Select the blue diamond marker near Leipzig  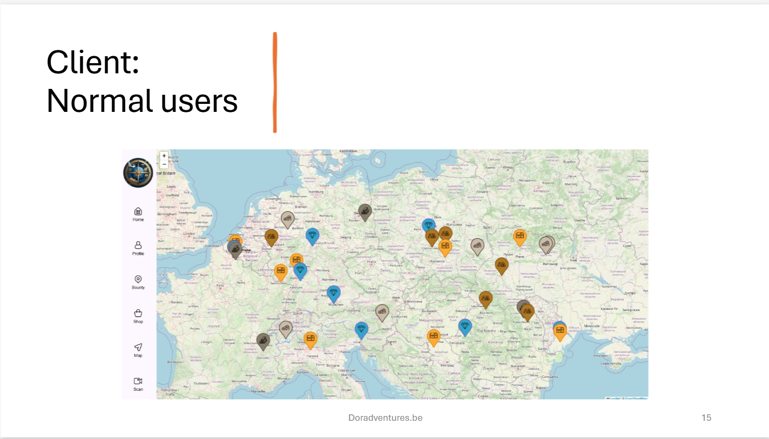click(312, 236)
